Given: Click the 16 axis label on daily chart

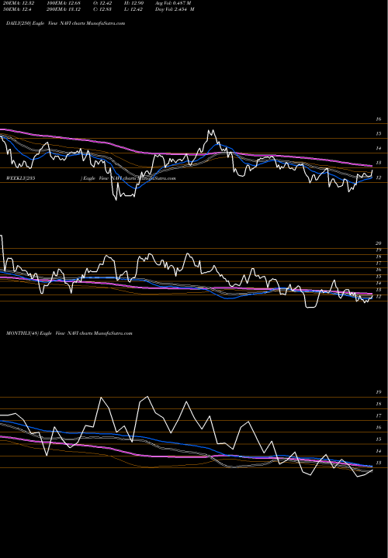Looking at the screenshot, I should (379, 119).
